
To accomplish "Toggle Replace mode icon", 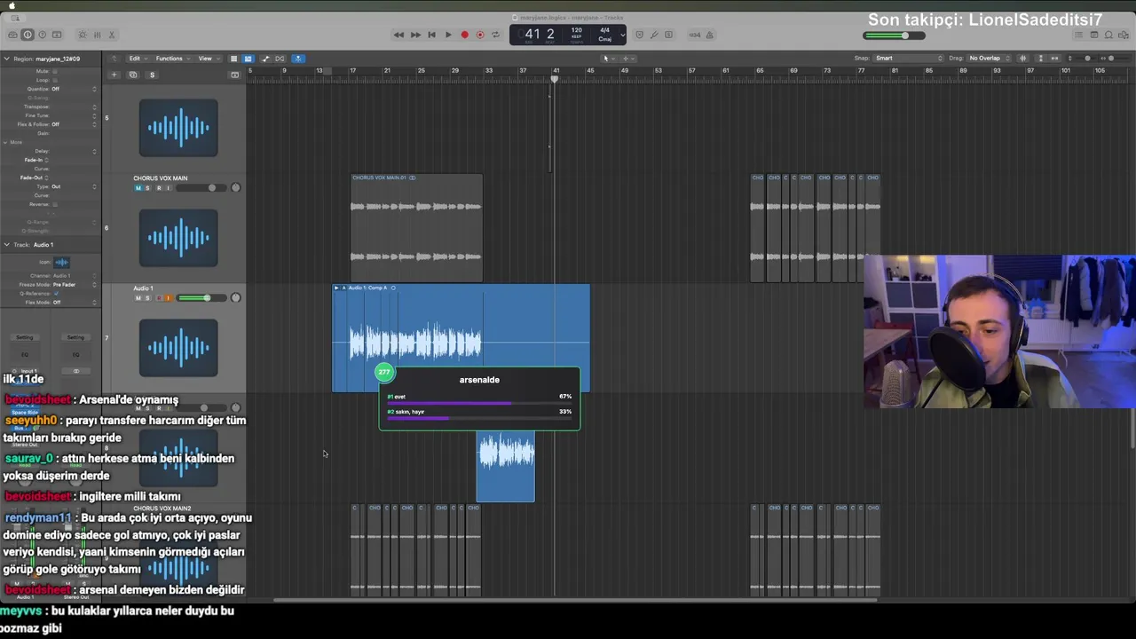I will (639, 35).
